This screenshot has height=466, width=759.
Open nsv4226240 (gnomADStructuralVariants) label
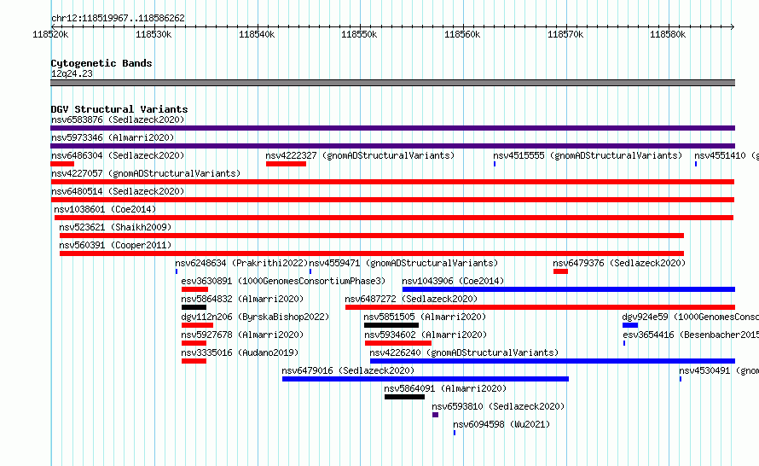(x=464, y=352)
